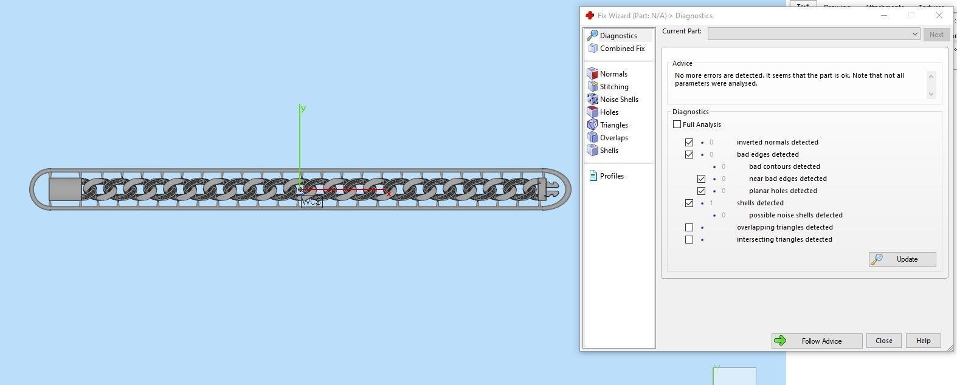This screenshot has height=385, width=957.
Task: Click the 'bad contours detected' label
Action: 784,166
